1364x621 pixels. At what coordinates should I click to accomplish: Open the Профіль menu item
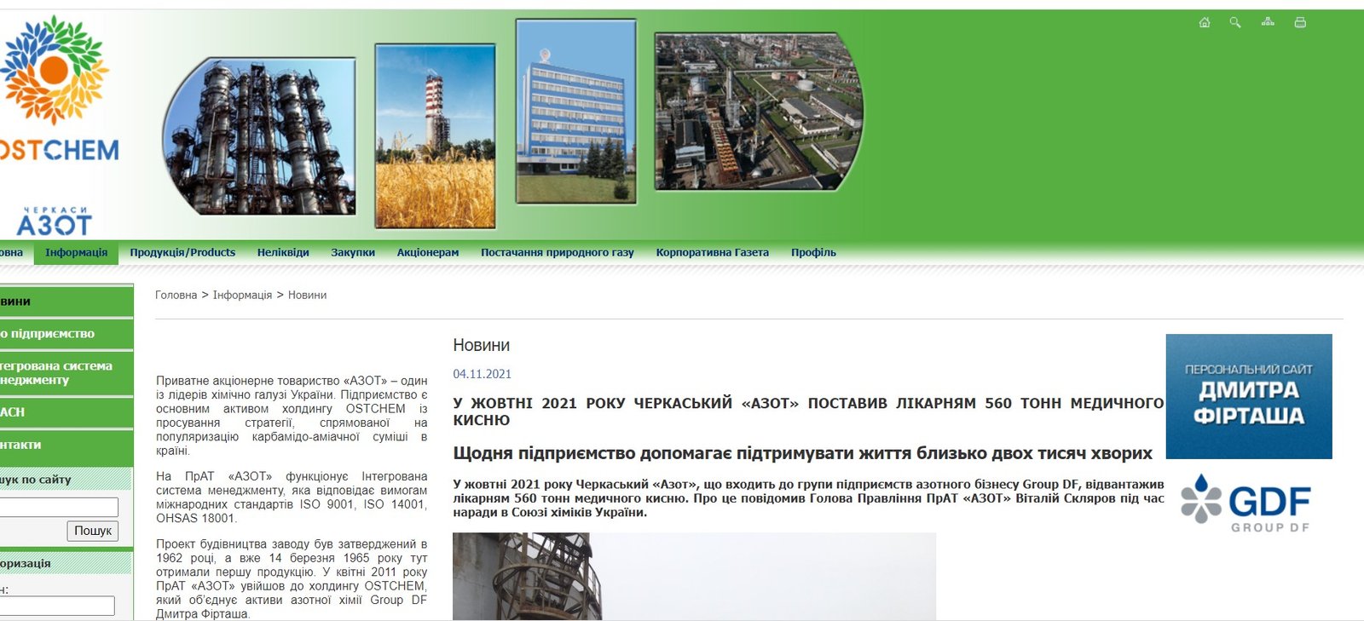813,252
